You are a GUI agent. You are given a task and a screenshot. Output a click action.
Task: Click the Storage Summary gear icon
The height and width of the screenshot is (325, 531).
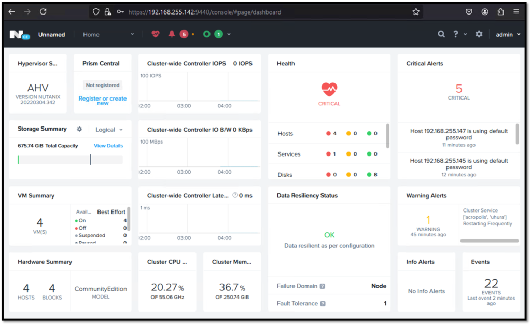(x=79, y=129)
